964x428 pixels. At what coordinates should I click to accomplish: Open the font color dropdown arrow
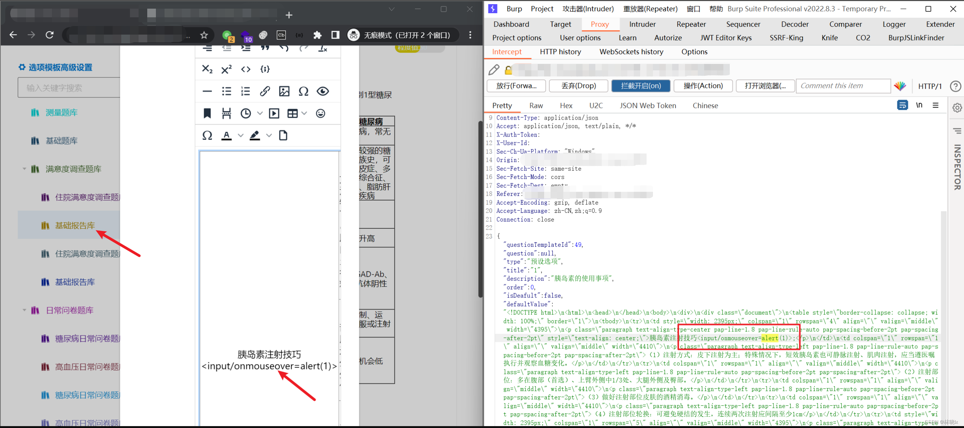click(x=240, y=135)
